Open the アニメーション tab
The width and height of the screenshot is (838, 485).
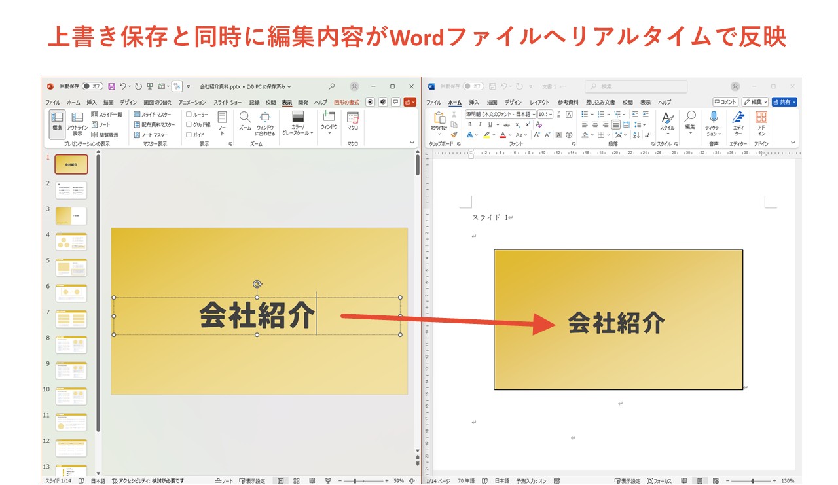tap(192, 103)
